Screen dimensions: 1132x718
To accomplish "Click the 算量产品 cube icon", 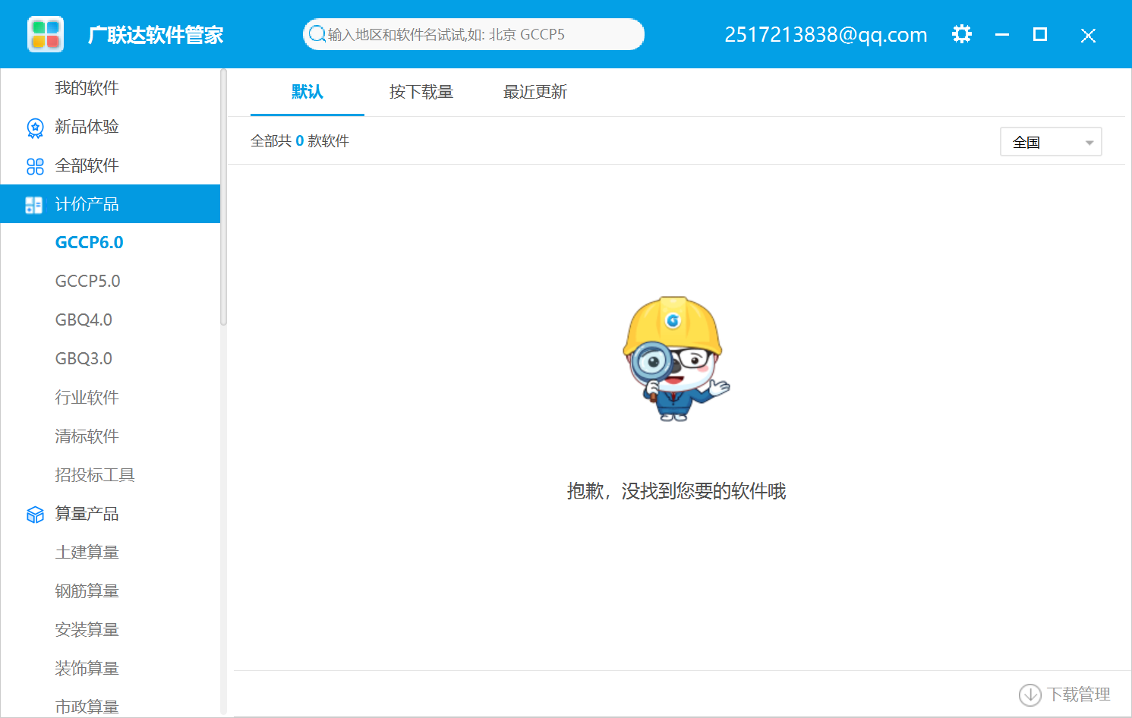I will pos(35,515).
